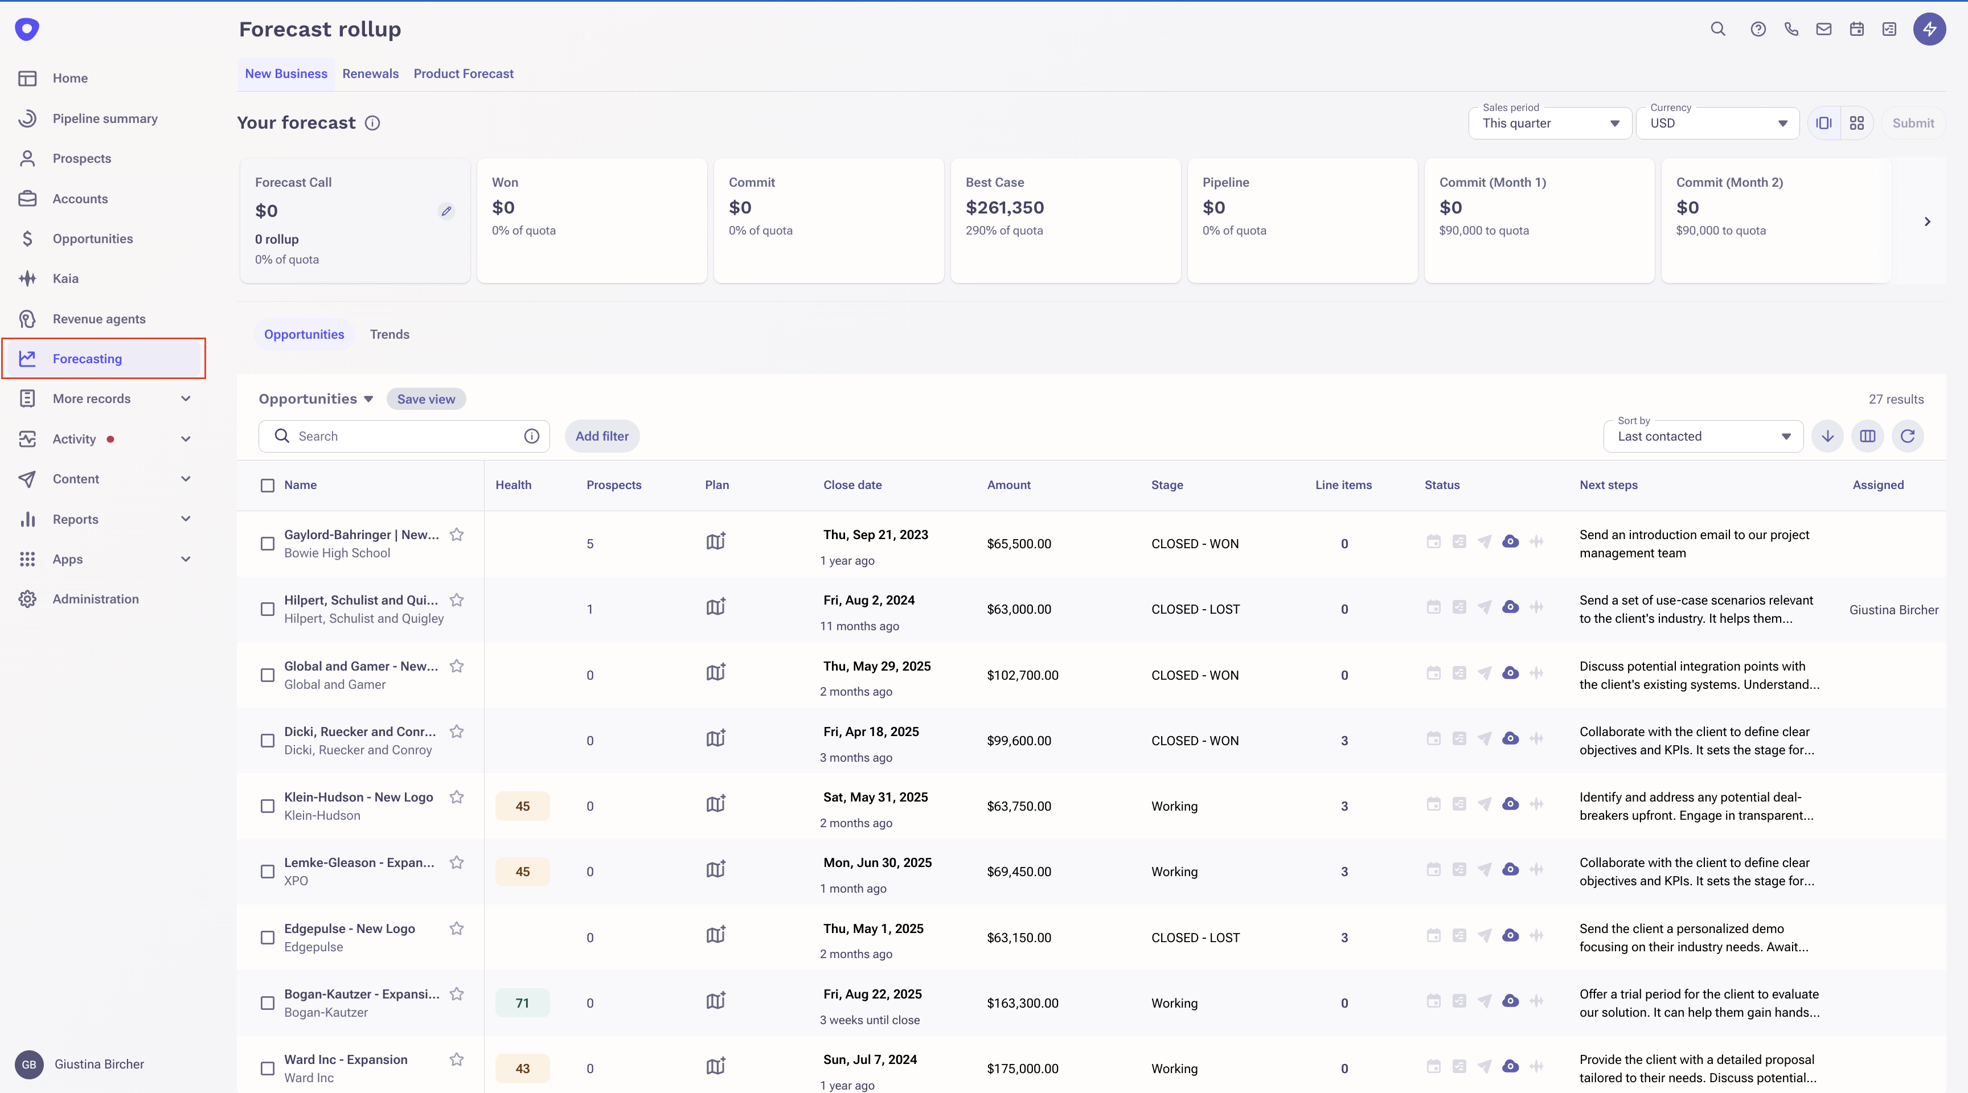Screen dimensions: 1968x1093
Task: Click the Kaia waveform icon in sidebar
Action: coord(27,279)
